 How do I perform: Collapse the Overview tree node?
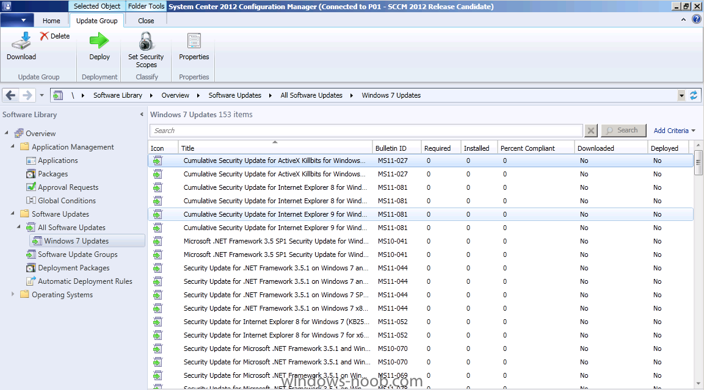click(7, 133)
